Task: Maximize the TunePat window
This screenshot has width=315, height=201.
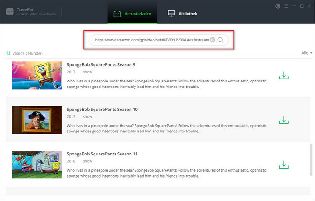Action: tap(302, 6)
